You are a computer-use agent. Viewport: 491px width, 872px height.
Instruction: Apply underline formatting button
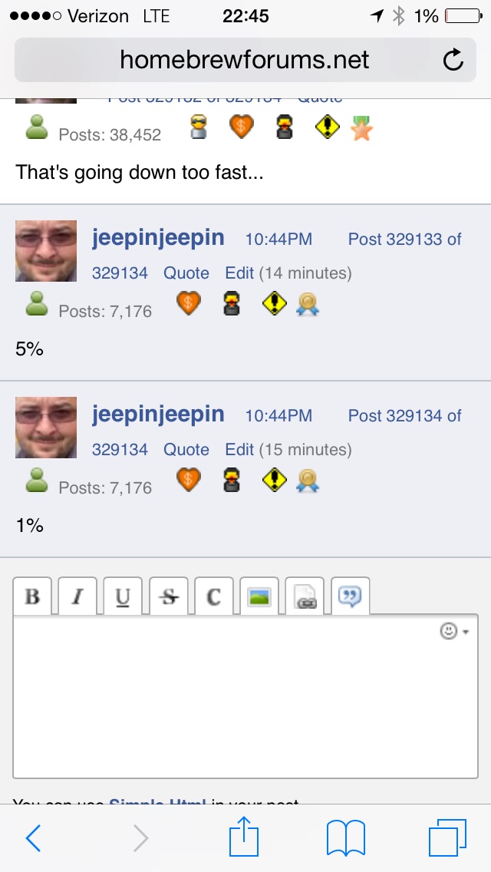(123, 596)
